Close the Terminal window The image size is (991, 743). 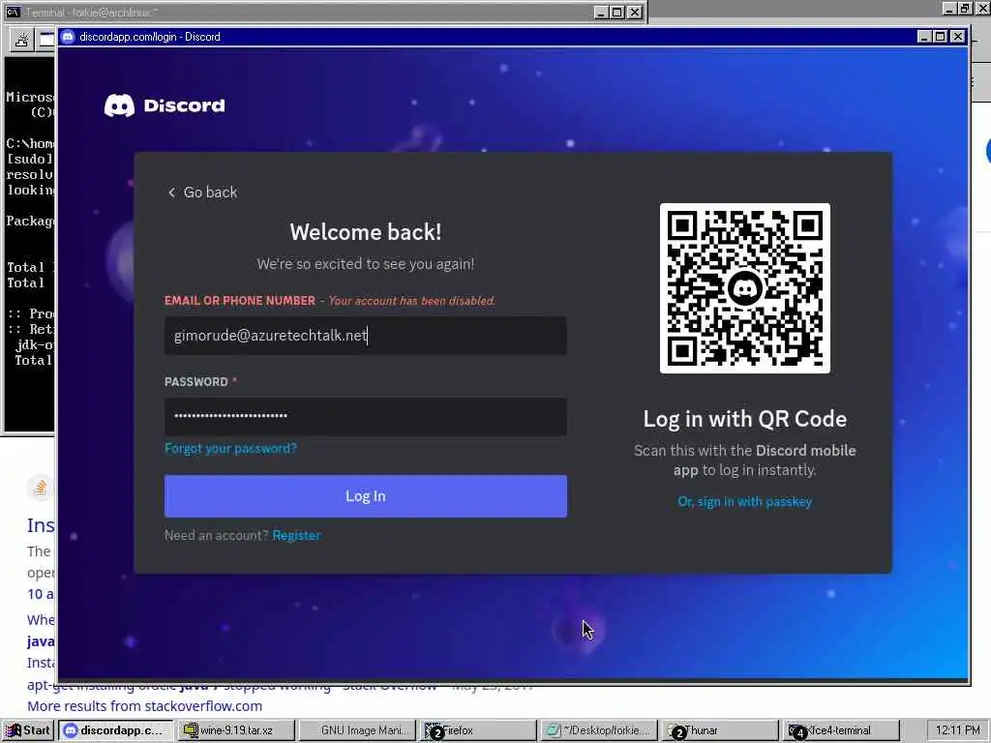click(635, 12)
